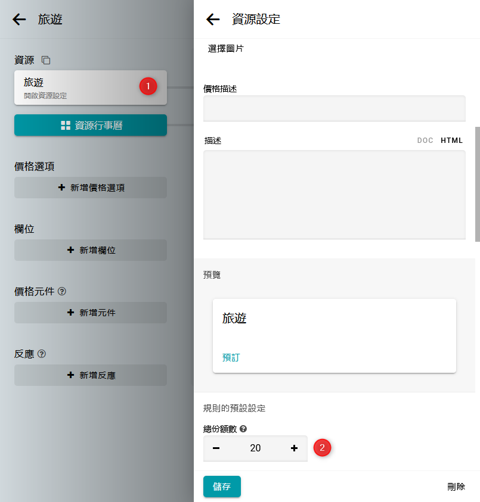Click the copy icon next to 資源

46,60
